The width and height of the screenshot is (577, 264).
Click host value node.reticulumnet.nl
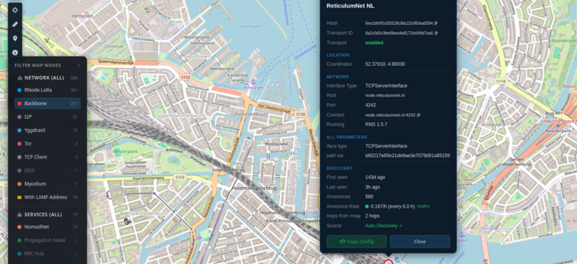[x=386, y=95]
